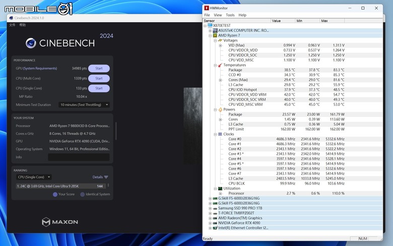Click the ASUSTeK motherboard icon
The image size is (393, 246).
(215, 30)
